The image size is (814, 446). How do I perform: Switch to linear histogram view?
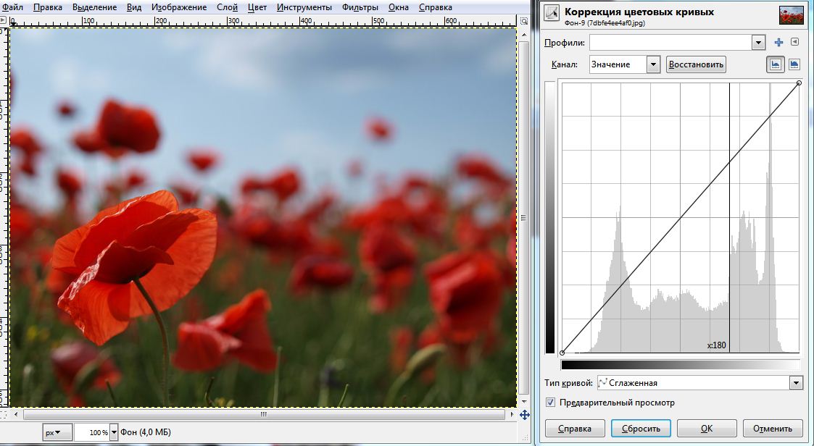click(x=776, y=64)
